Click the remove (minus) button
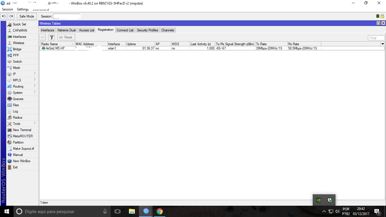386x217 pixels. [43, 37]
